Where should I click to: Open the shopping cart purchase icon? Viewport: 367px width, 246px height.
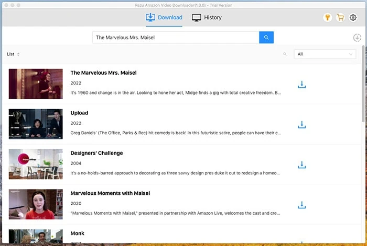click(340, 17)
